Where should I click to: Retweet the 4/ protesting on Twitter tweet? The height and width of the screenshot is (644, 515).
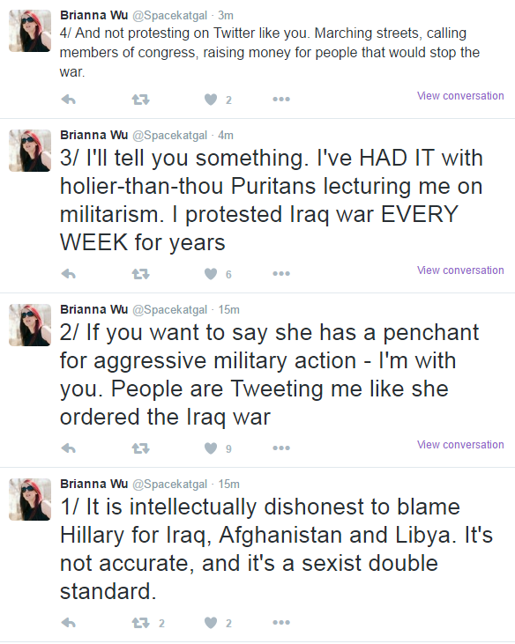tap(140, 100)
